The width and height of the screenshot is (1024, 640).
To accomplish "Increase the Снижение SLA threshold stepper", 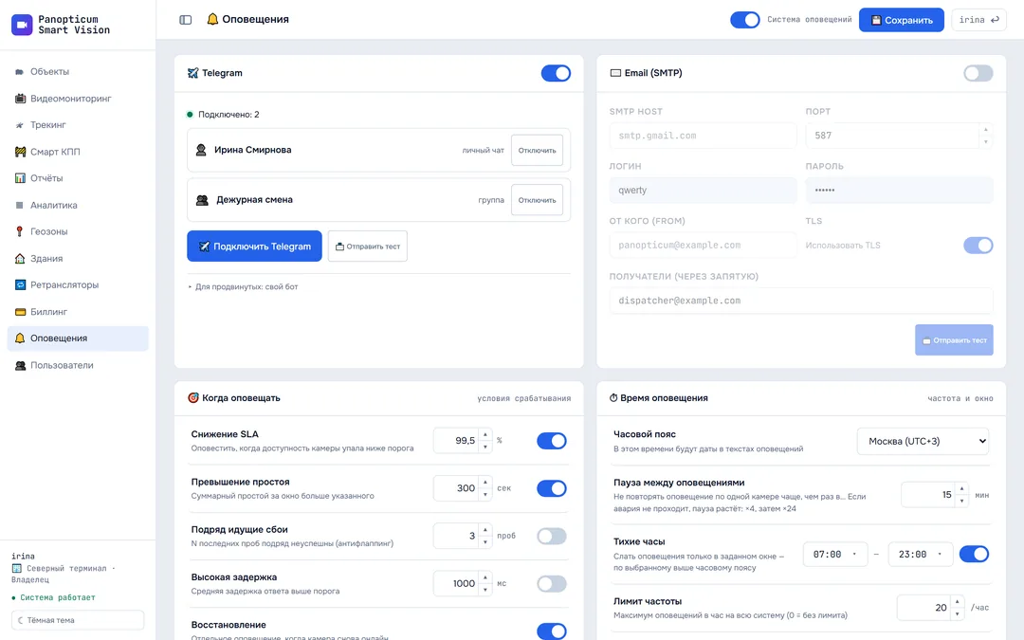I will tap(485, 435).
